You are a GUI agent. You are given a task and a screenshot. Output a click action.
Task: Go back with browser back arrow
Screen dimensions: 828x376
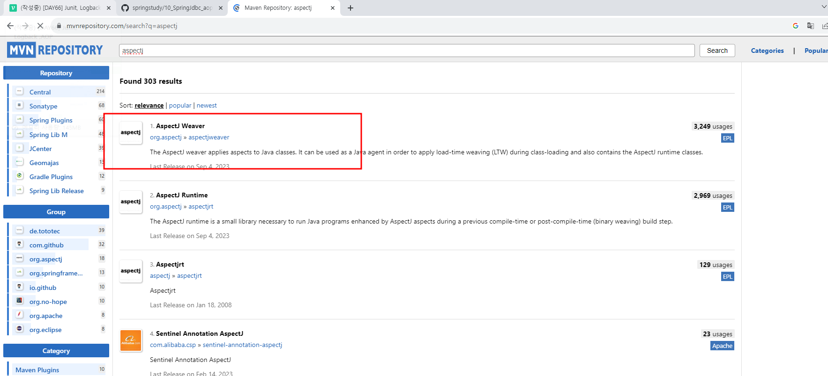[x=10, y=26]
